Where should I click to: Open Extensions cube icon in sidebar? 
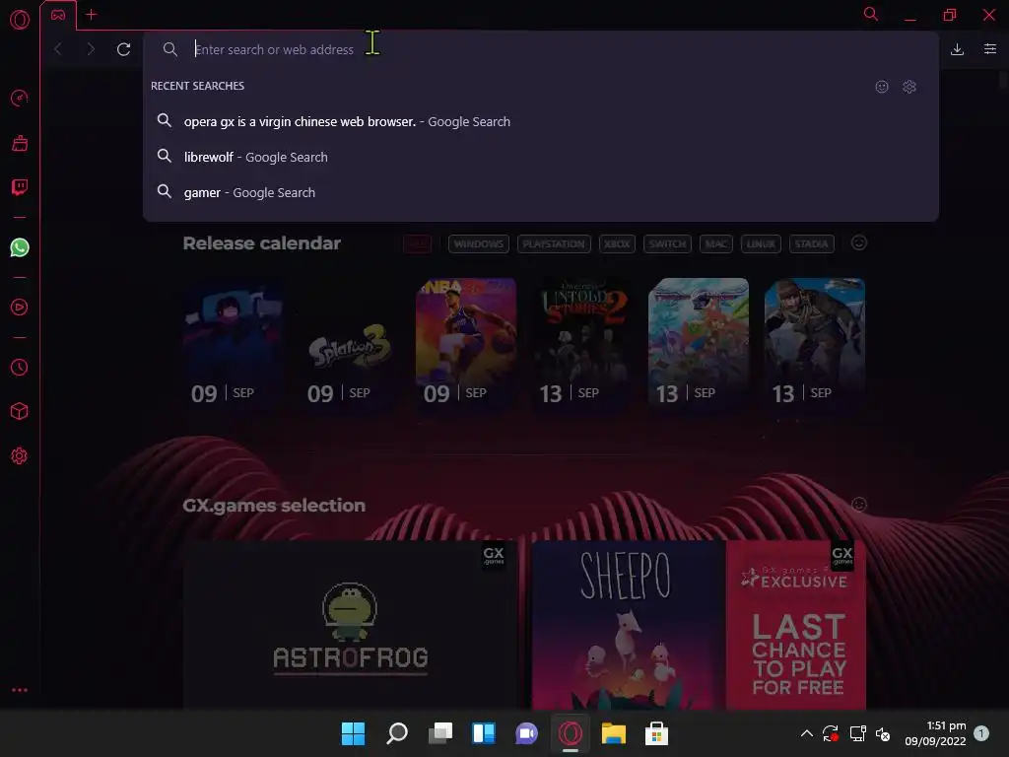pyautogui.click(x=20, y=411)
